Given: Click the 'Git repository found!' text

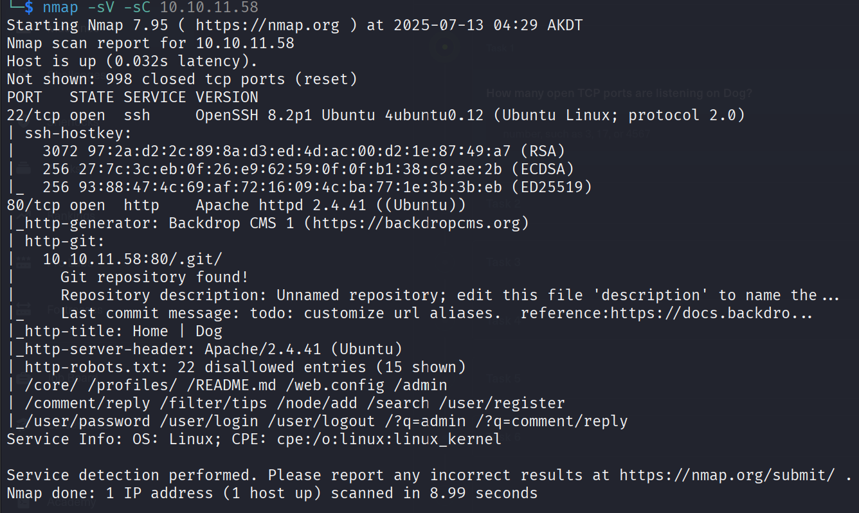Looking at the screenshot, I should click(155, 277).
